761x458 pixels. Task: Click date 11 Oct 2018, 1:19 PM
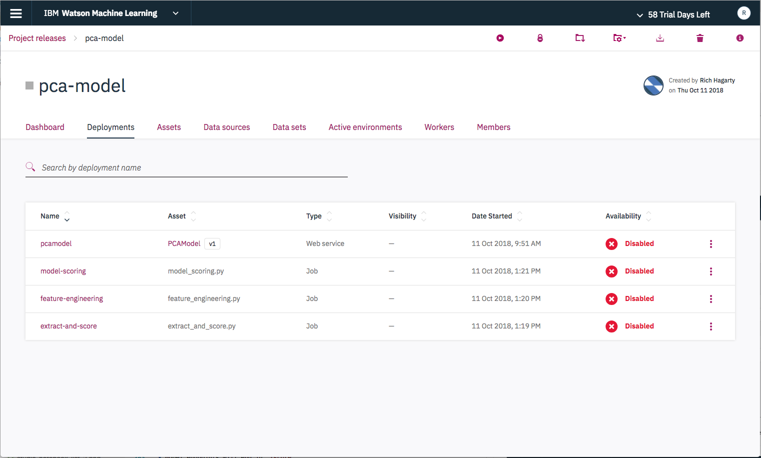(x=506, y=326)
